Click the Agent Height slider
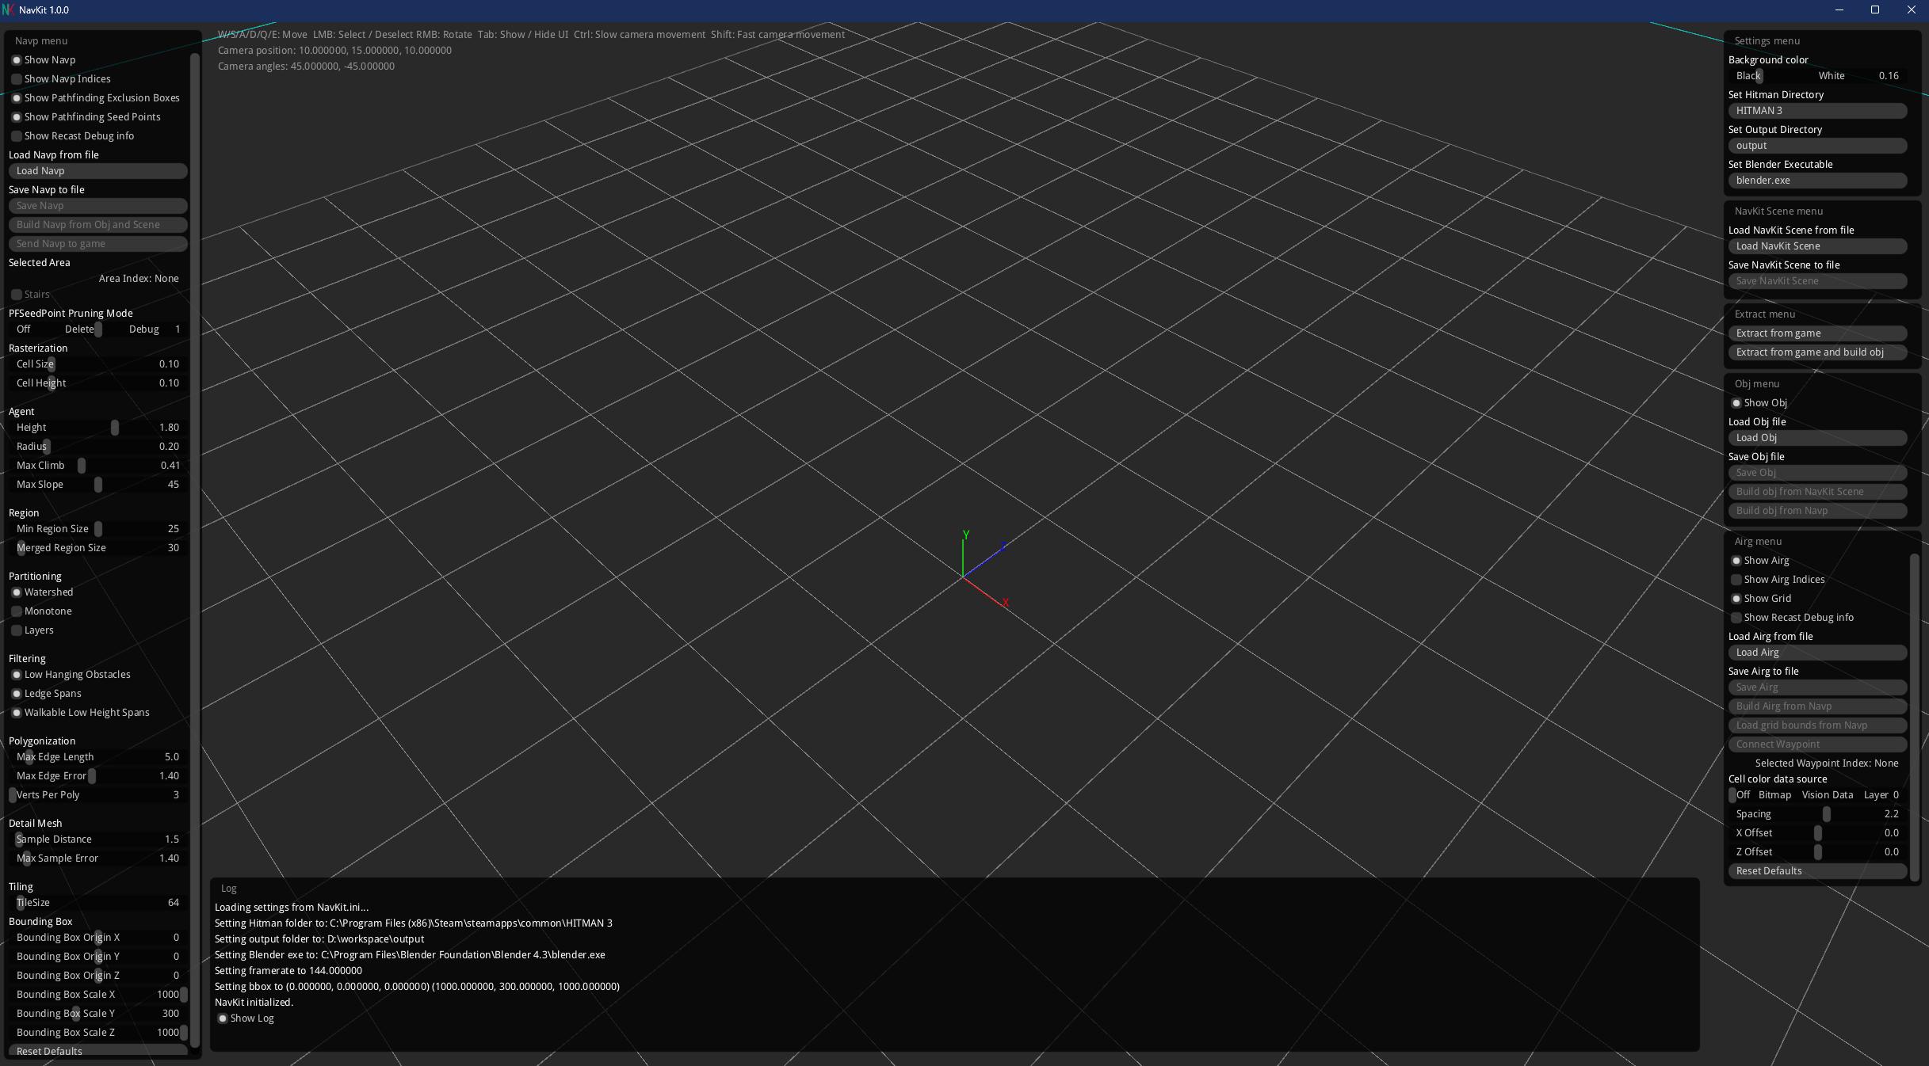This screenshot has height=1066, width=1929. (98, 428)
